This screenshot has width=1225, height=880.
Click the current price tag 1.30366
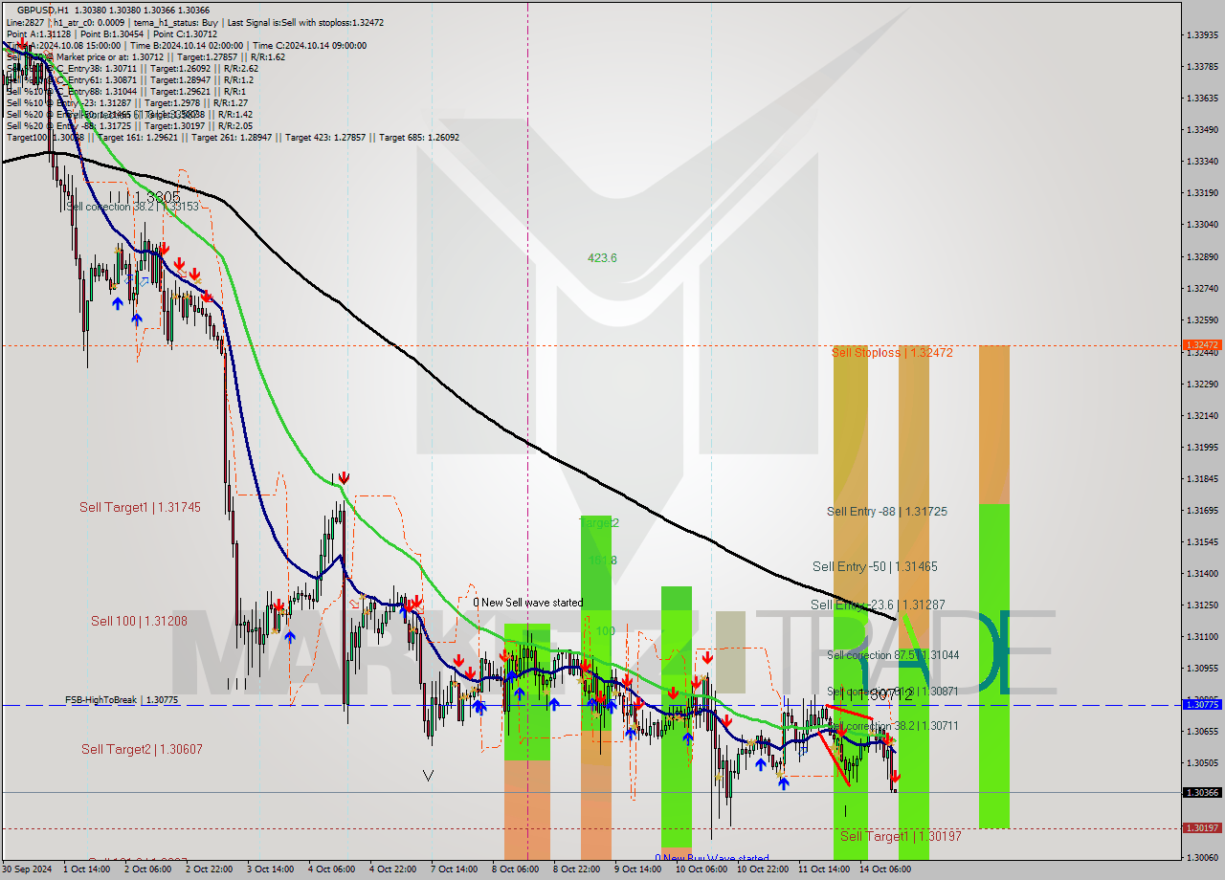pos(1202,793)
